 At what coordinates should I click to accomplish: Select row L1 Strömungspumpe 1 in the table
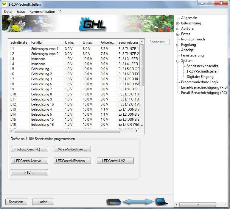pyautogui.click(x=45, y=48)
